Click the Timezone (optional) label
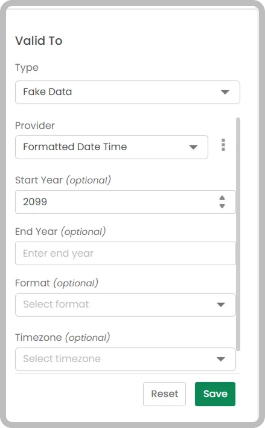 63,338
